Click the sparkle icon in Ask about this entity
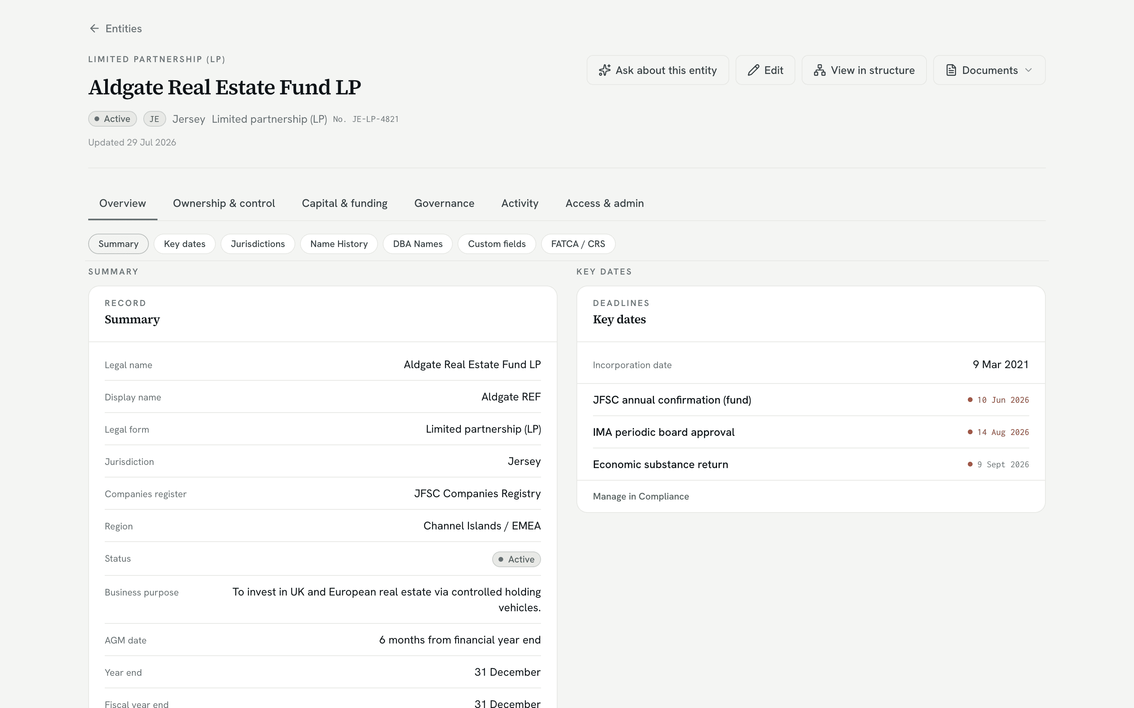Image resolution: width=1134 pixels, height=708 pixels. point(604,70)
